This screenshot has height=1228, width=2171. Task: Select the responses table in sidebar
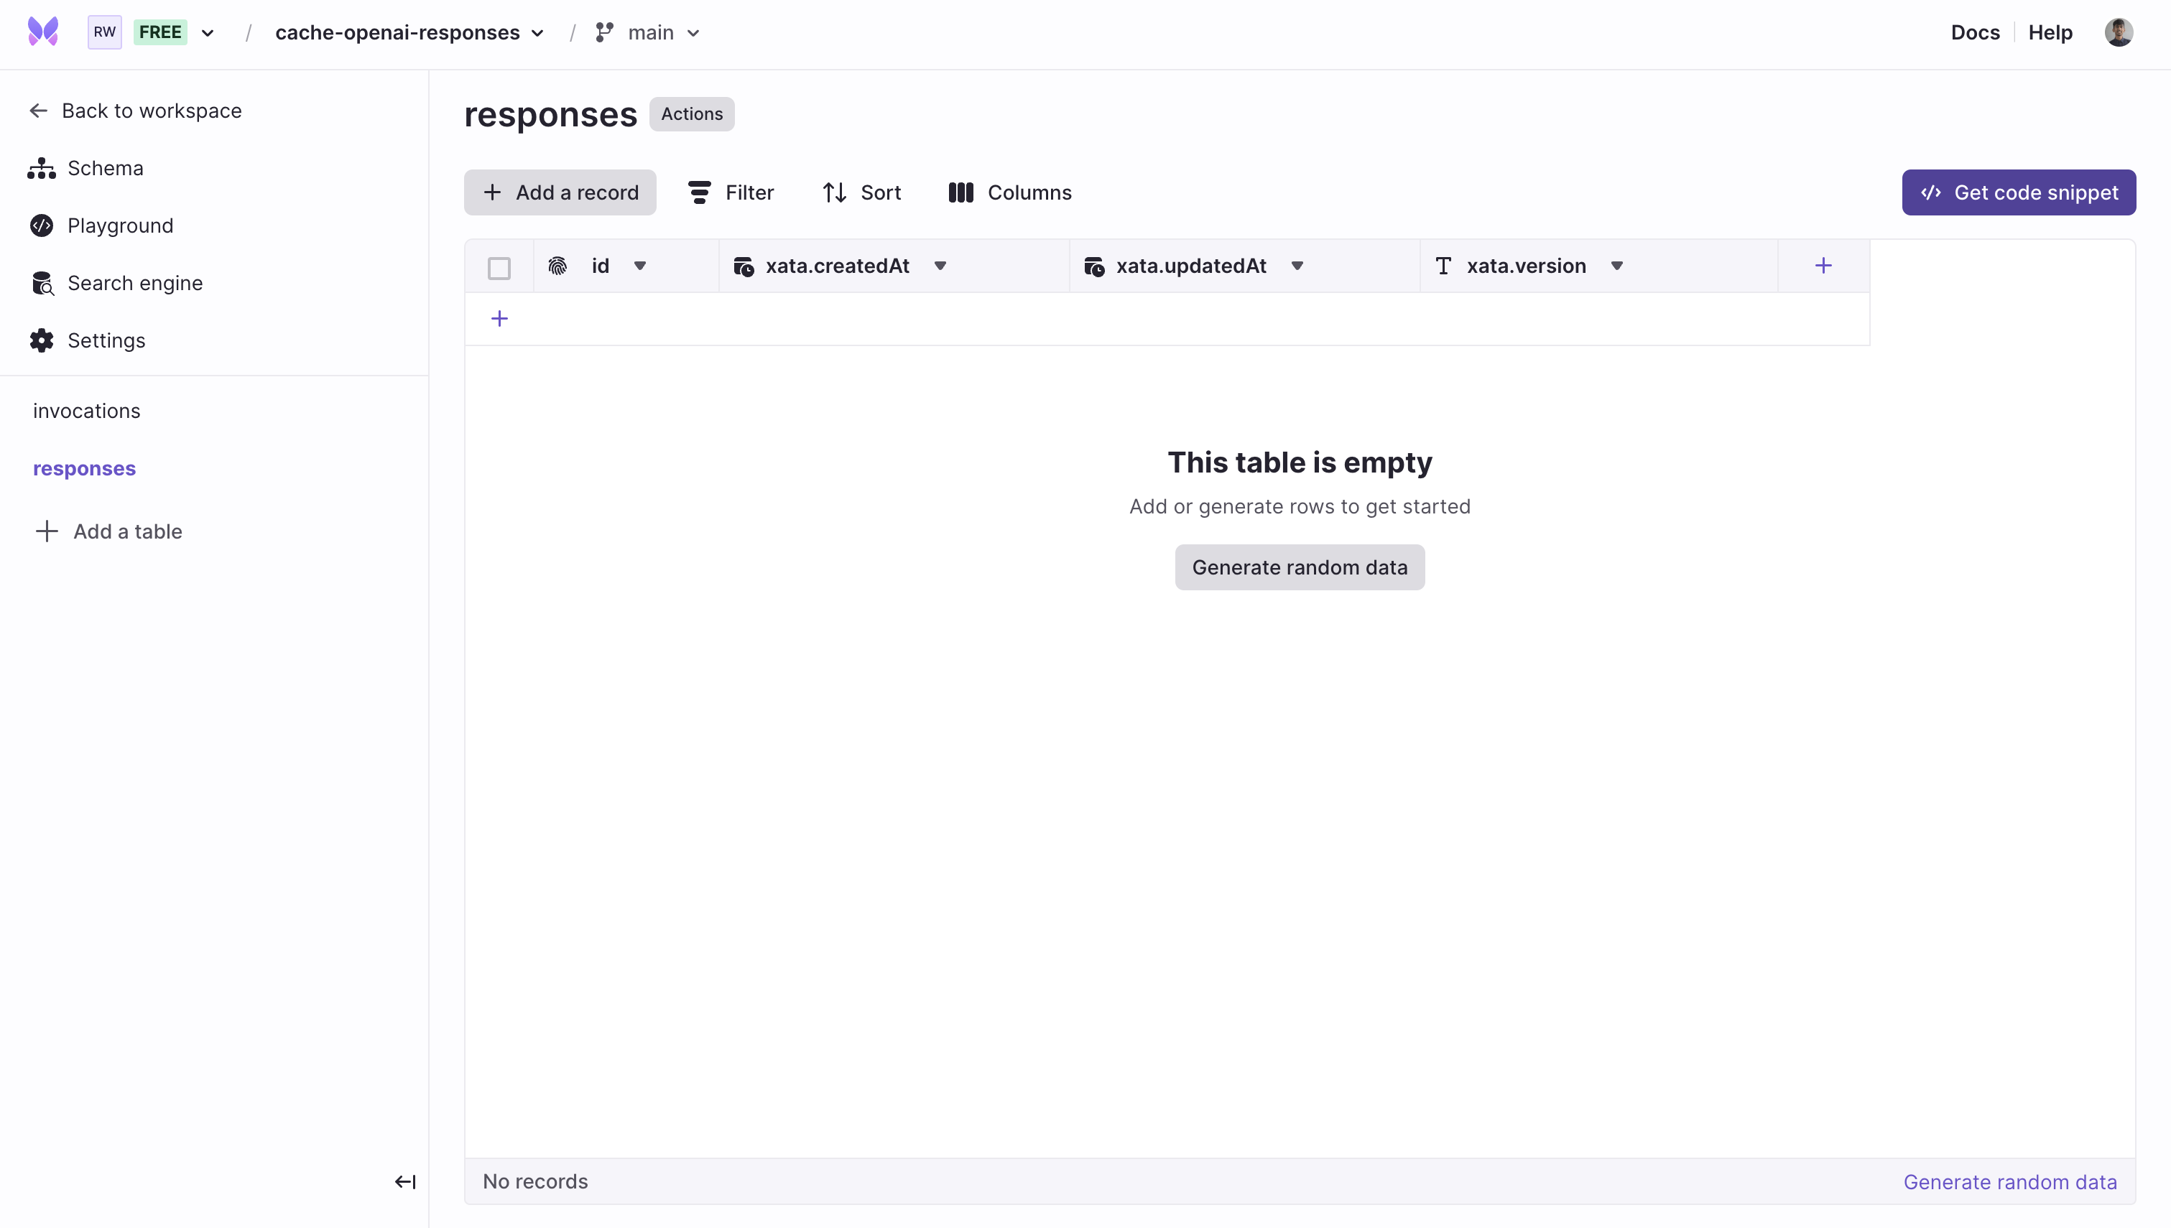click(84, 468)
